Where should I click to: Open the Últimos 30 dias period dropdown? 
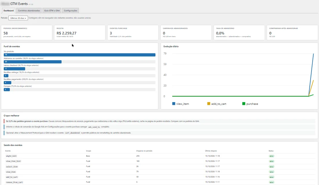point(18,18)
